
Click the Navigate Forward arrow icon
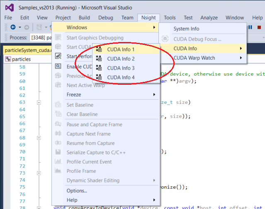27,27
